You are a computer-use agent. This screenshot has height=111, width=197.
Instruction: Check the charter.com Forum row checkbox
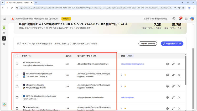[17, 97]
